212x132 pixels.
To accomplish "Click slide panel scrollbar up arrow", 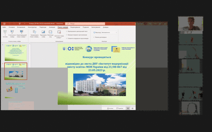I will (30, 43).
